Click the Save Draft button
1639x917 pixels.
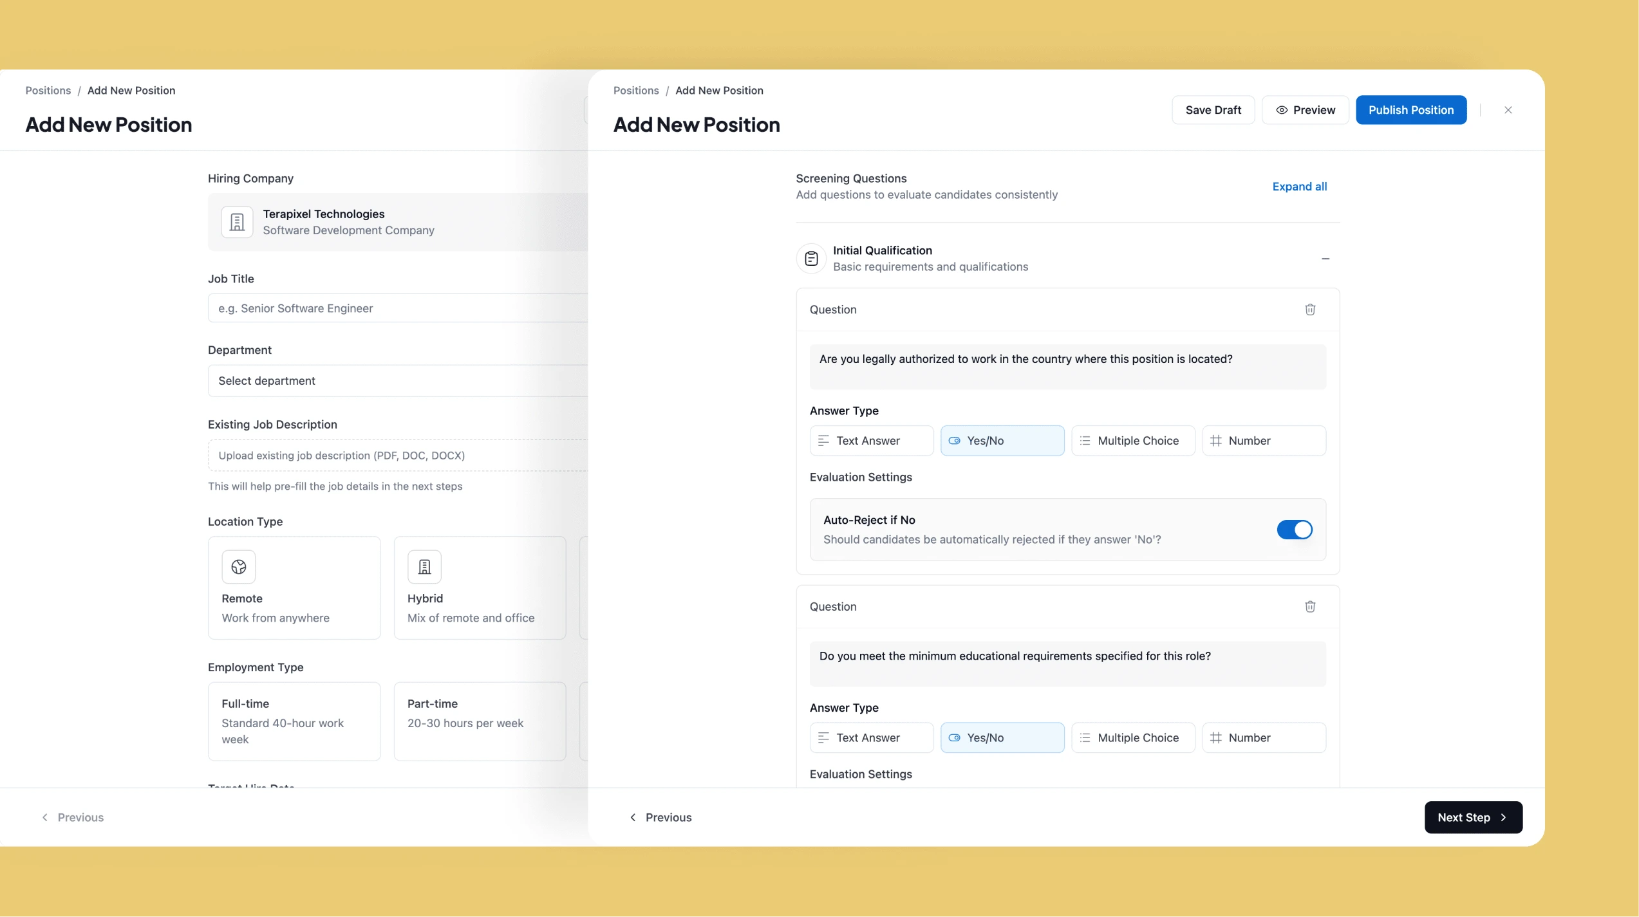1213,109
